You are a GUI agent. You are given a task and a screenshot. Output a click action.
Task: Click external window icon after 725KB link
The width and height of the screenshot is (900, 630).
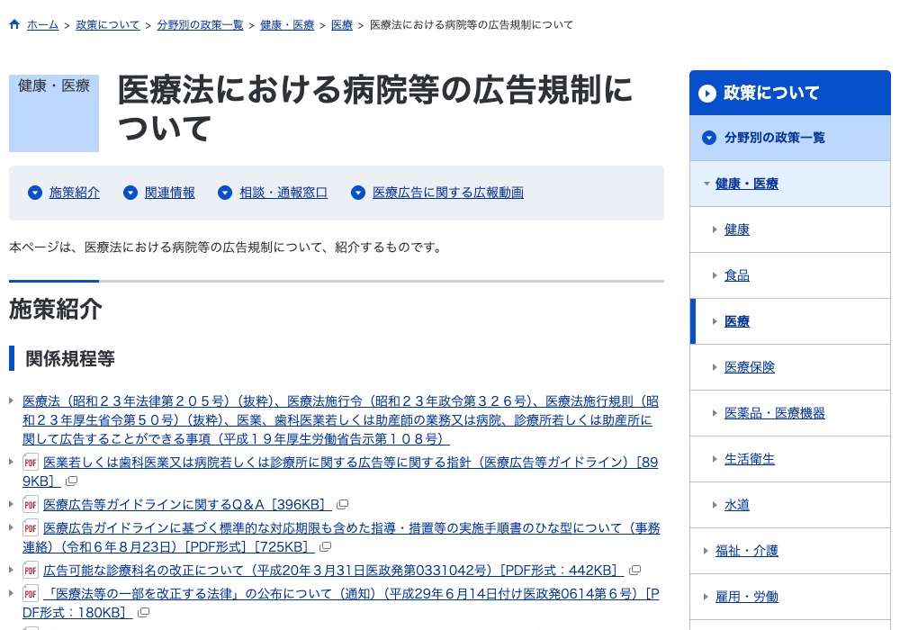(326, 547)
